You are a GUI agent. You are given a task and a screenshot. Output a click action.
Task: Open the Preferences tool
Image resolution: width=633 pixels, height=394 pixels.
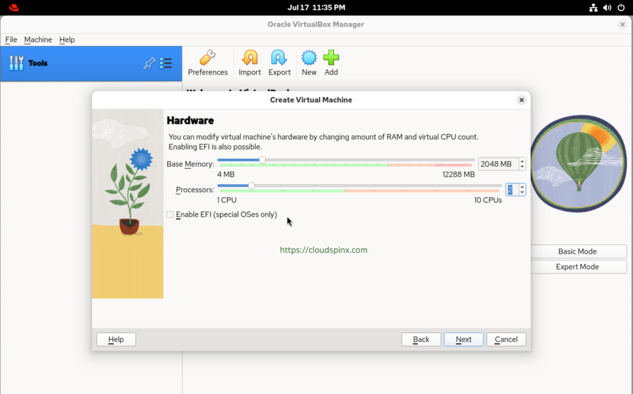(x=208, y=63)
